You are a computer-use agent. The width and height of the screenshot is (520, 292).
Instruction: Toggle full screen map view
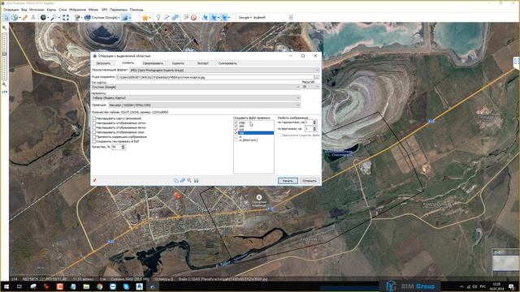click(66, 18)
